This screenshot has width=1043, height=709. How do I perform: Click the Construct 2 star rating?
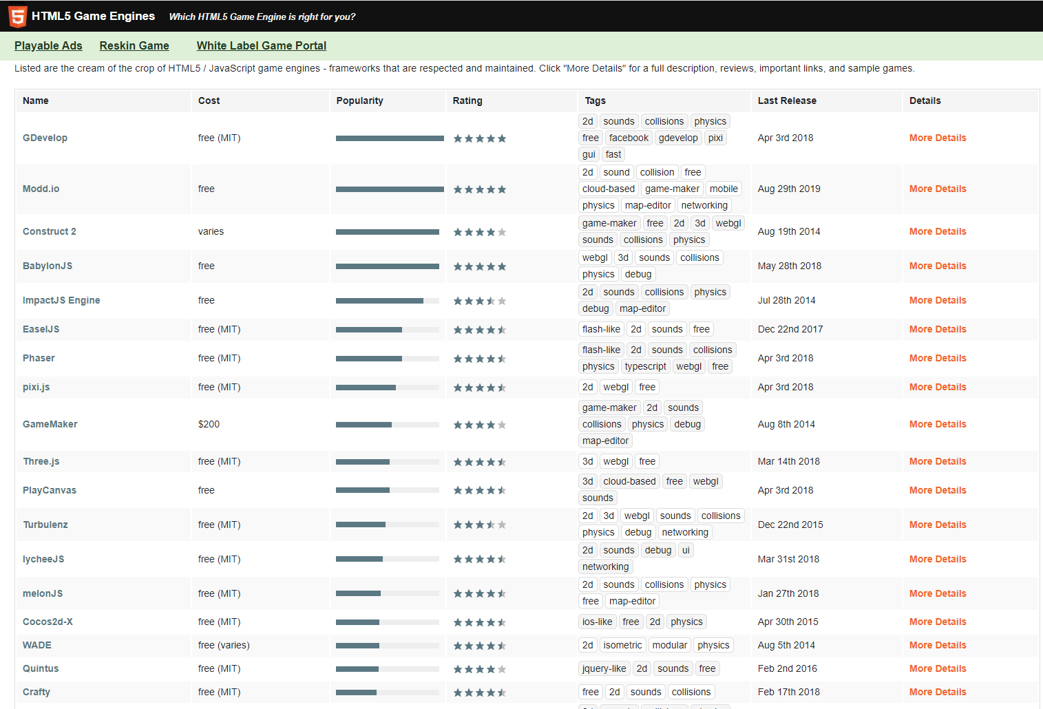[x=480, y=232]
